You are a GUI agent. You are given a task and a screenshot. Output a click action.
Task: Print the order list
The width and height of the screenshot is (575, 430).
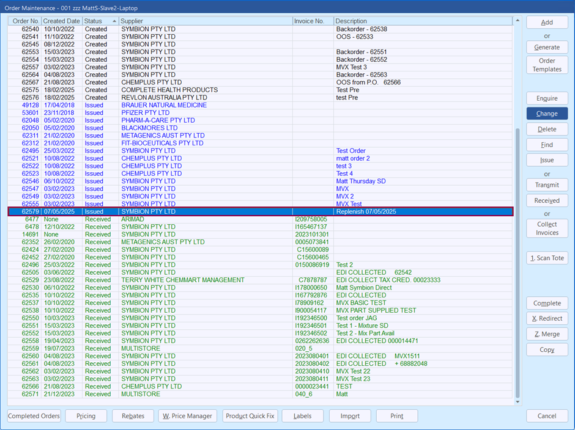pos(397,416)
